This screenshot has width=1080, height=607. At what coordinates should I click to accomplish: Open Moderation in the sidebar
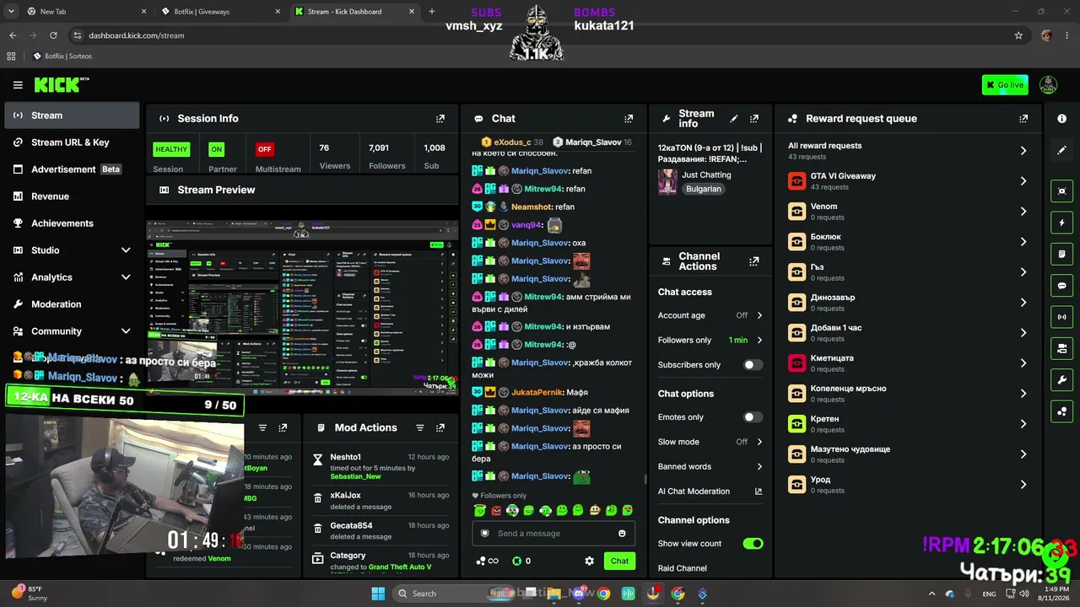click(x=72, y=304)
